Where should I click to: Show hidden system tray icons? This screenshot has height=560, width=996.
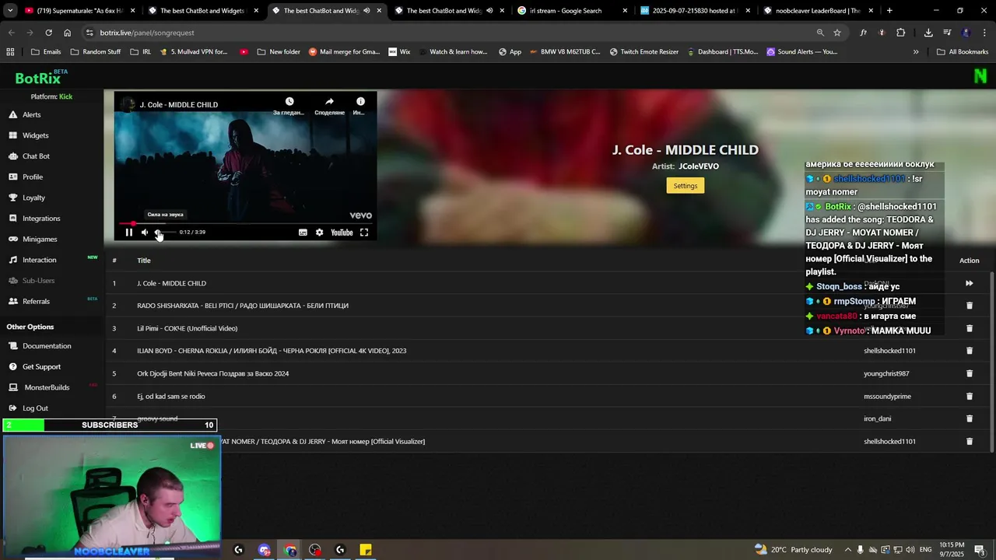click(849, 550)
